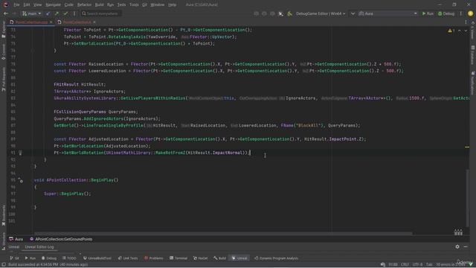Go to next highlighted problem arrow
The width and height of the screenshot is (476, 268).
[x=466, y=31]
